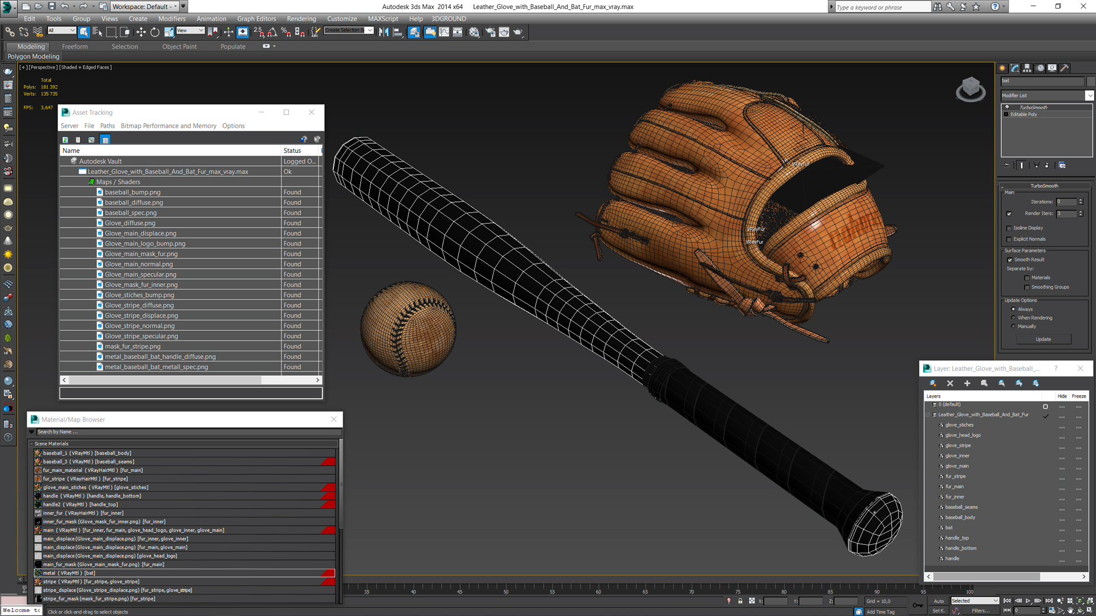Open the Curve Editor icon
1096x616 pixels.
click(444, 32)
